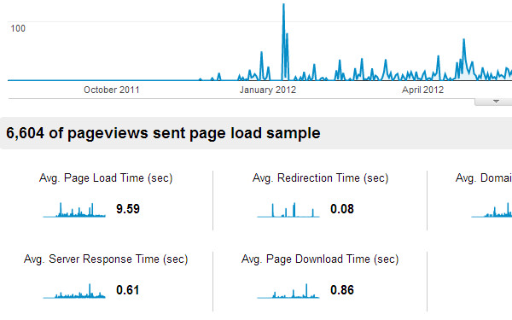This screenshot has height=320, width=512.
Task: Open Avg. Page Download Time sparkline
Action: 288,291
